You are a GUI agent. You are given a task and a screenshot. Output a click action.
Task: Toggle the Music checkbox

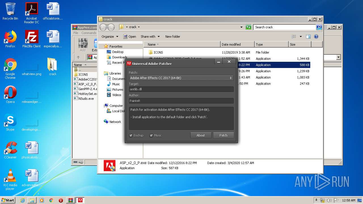[151, 135]
